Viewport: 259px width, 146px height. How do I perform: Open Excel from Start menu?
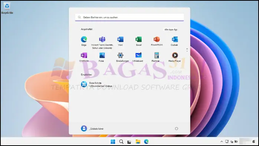[x=138, y=41]
